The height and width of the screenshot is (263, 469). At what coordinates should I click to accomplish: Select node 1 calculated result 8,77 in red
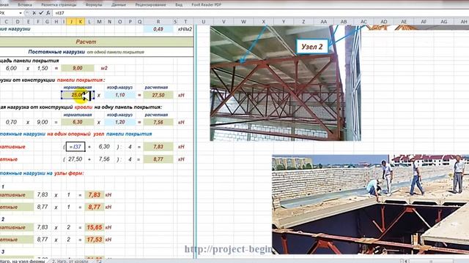tap(95, 207)
